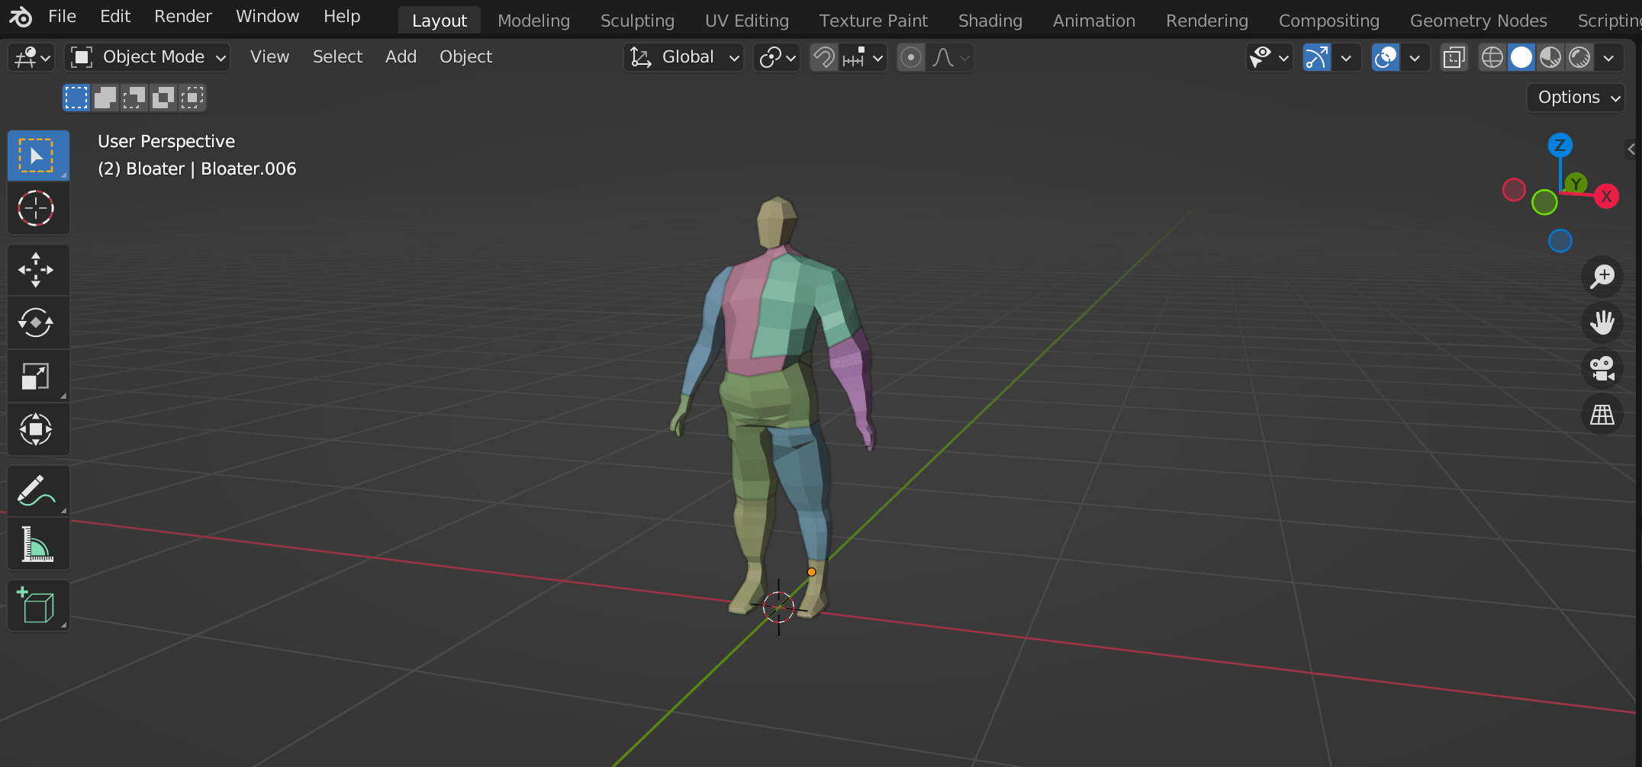Expand the shading options dropdown arrow
The width and height of the screenshot is (1642, 767).
pos(1608,57)
